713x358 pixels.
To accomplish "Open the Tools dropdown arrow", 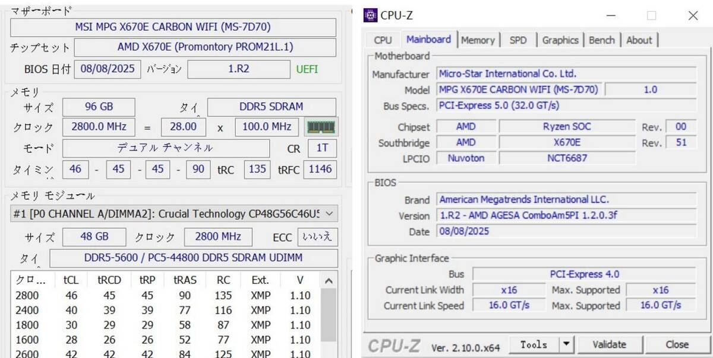I will [566, 344].
